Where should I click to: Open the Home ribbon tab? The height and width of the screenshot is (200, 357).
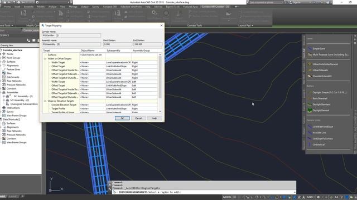tap(7, 7)
